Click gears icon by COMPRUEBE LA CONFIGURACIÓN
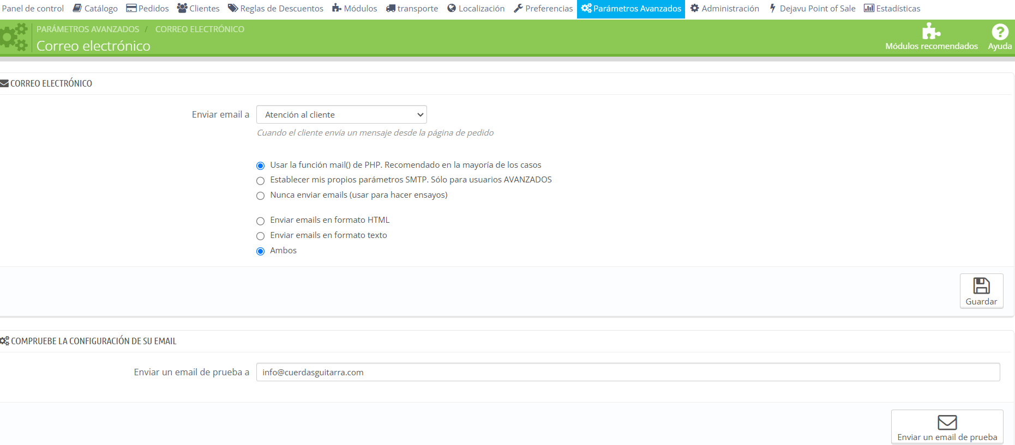The height and width of the screenshot is (445, 1015). coord(4,341)
